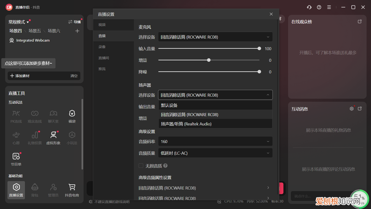
Task: Click the 添加素材 add source button
Action: (x=20, y=76)
